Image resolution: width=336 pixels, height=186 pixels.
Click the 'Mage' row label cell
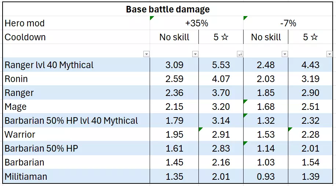coord(16,107)
